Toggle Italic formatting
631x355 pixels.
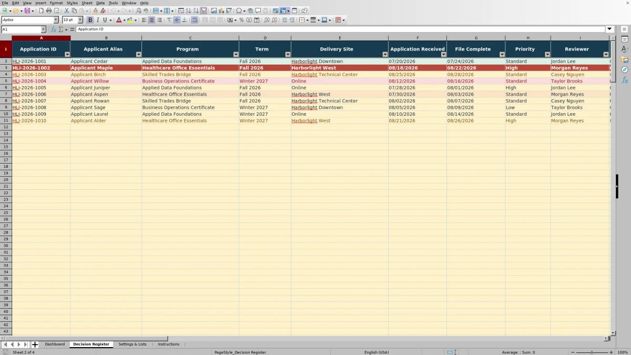click(x=97, y=20)
